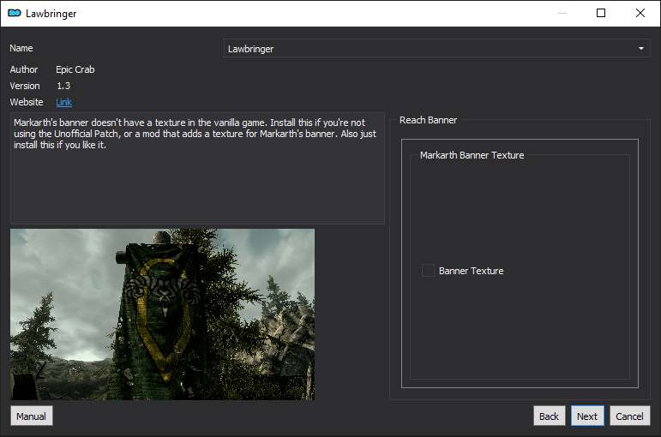661x437 pixels.
Task: Proceed with the Next button
Action: coord(587,416)
